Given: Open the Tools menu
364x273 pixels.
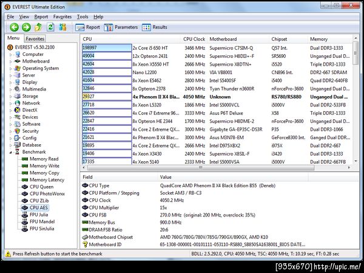Looking at the screenshot, I should (83, 17).
